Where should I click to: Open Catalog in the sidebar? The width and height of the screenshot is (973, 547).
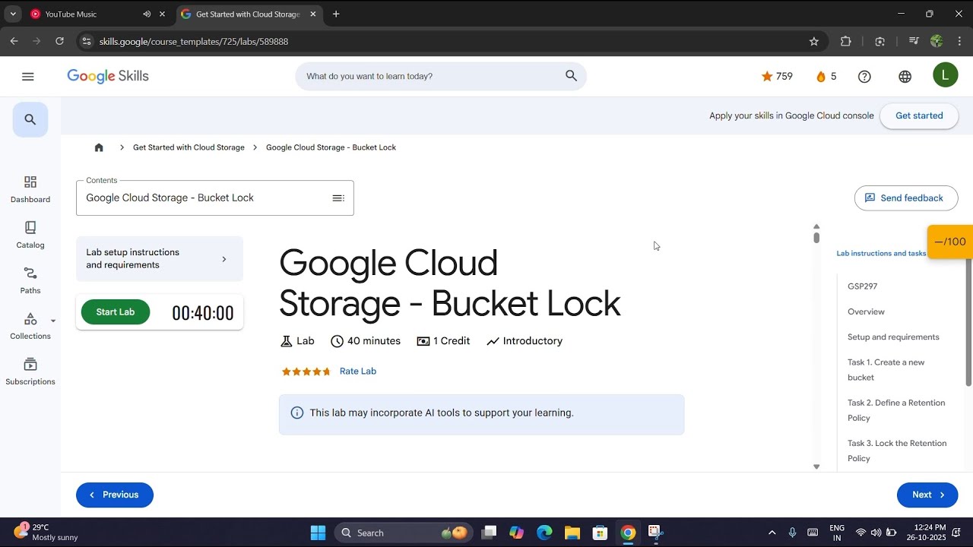[x=30, y=235]
